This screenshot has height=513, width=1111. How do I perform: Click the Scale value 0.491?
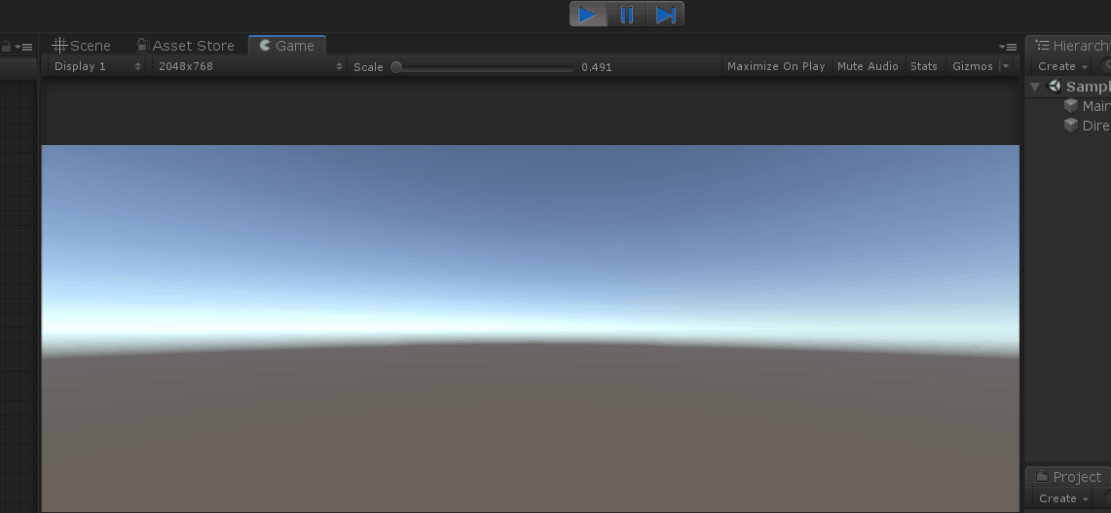pyautogui.click(x=597, y=67)
